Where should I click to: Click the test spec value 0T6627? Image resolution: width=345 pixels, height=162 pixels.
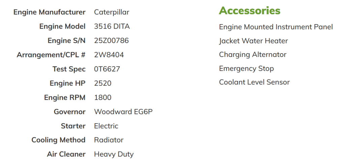[x=107, y=69]
